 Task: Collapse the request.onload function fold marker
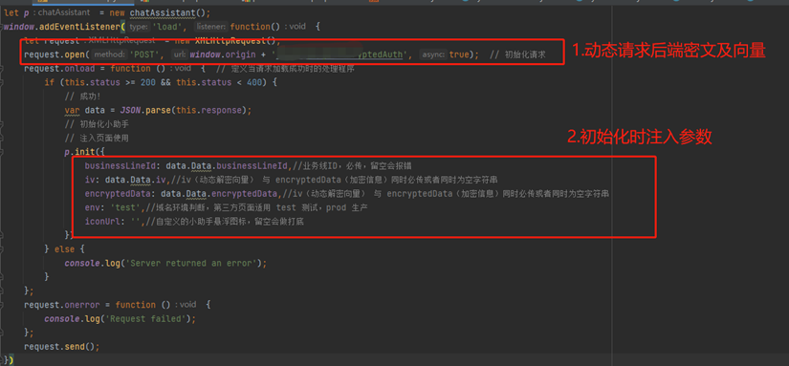pos(2,69)
